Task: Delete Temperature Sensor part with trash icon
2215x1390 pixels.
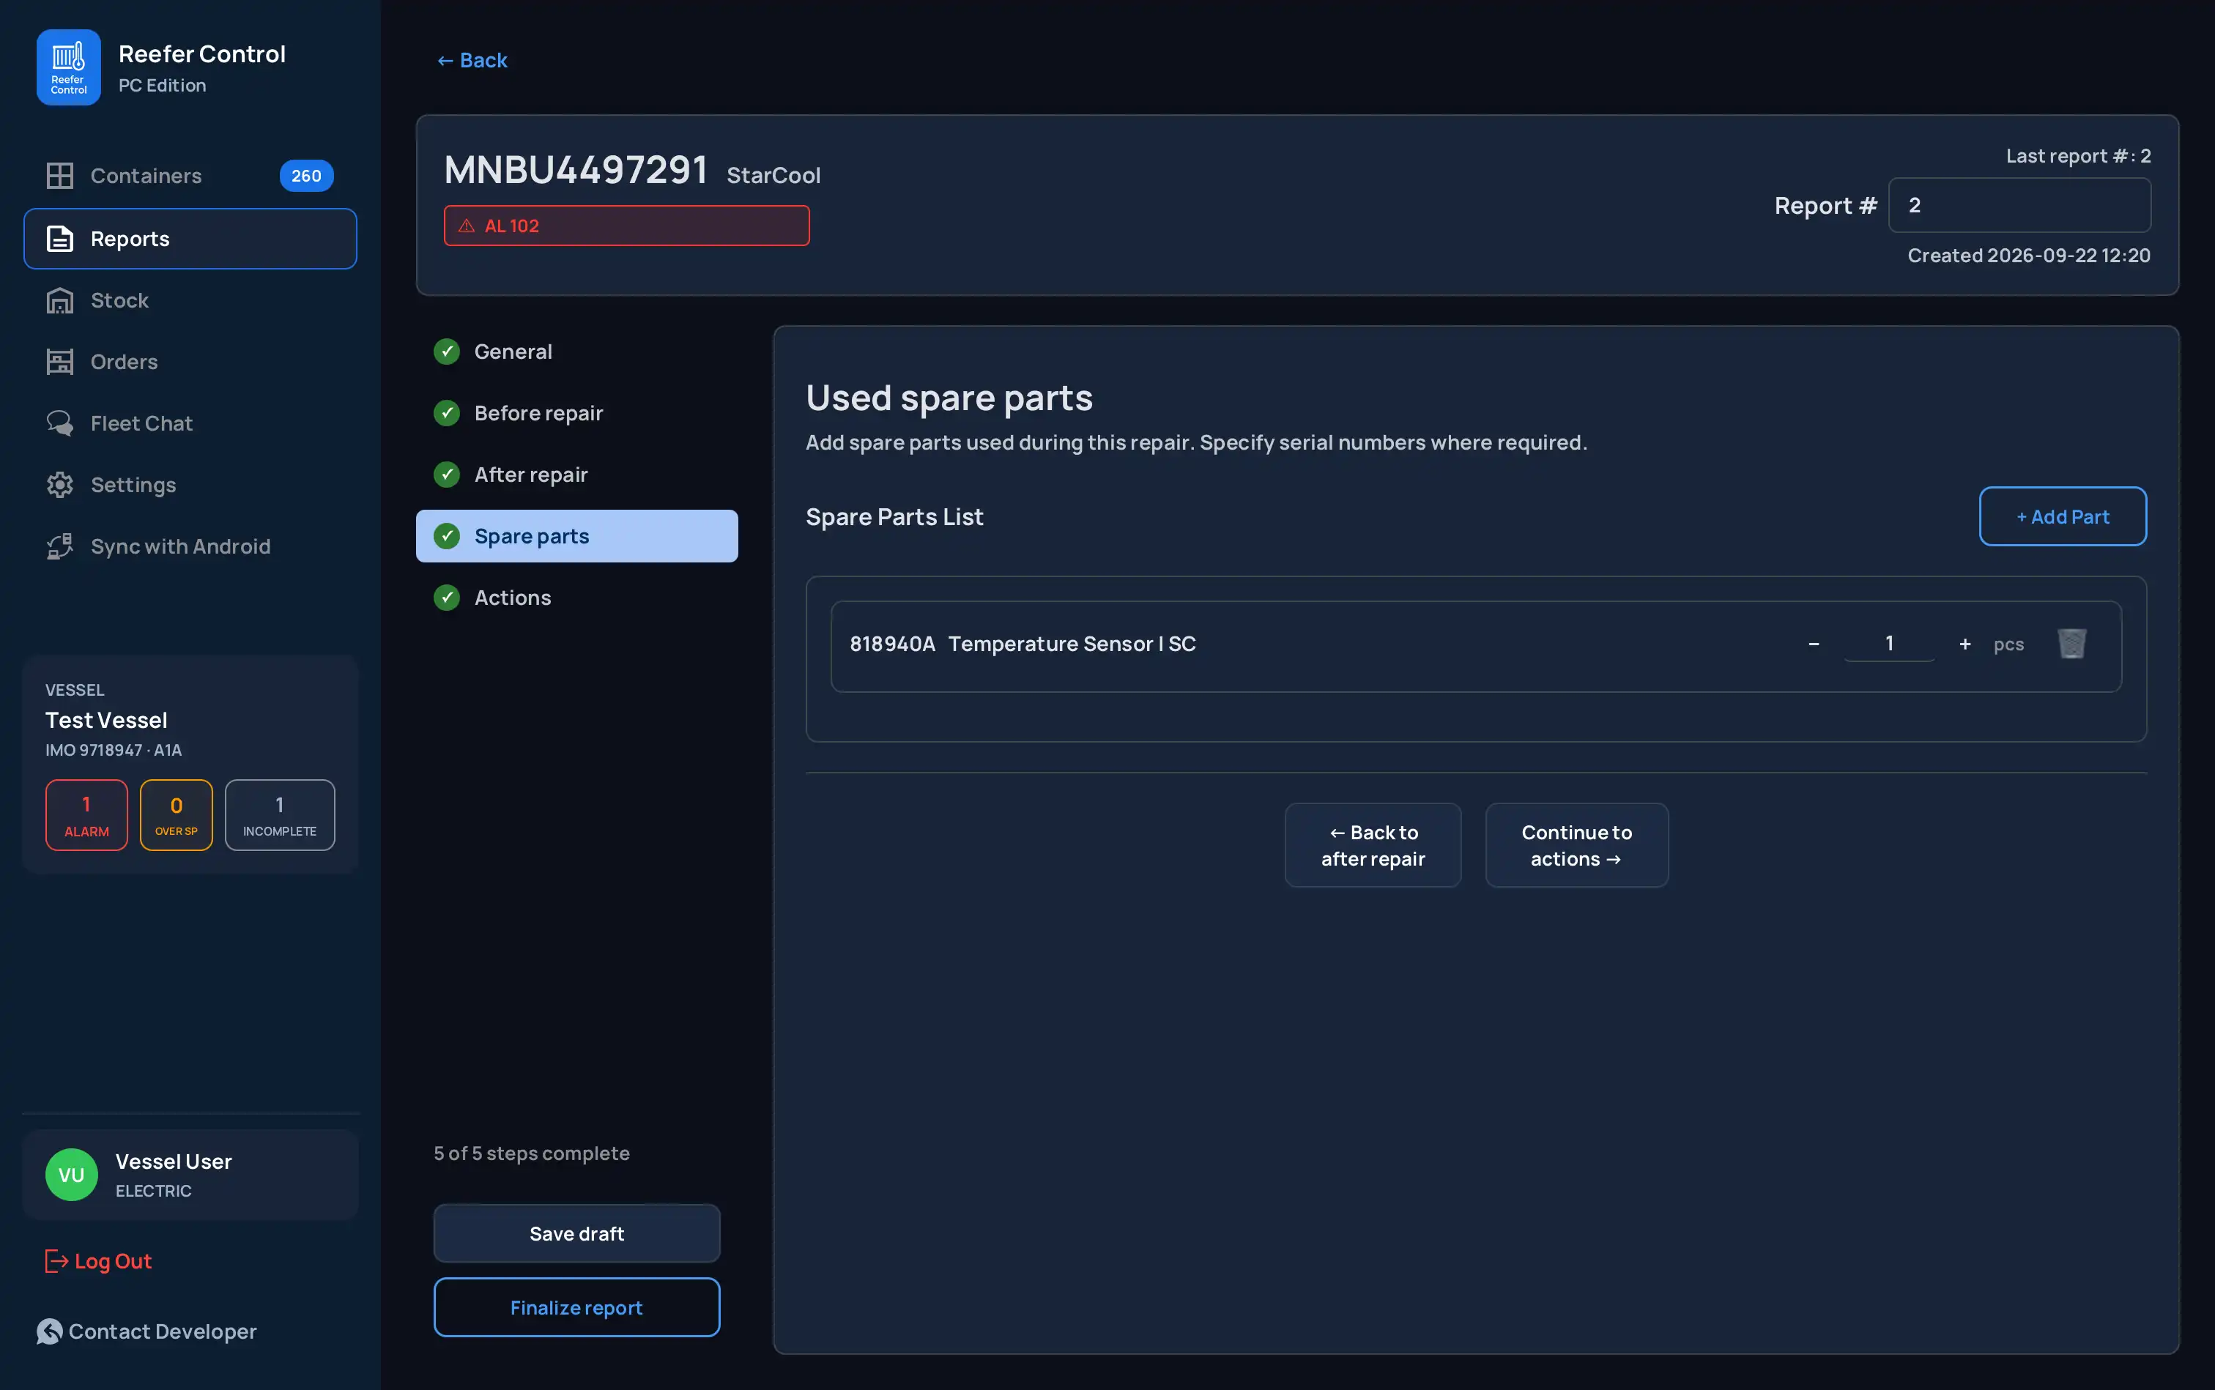Action: pos(2071,644)
